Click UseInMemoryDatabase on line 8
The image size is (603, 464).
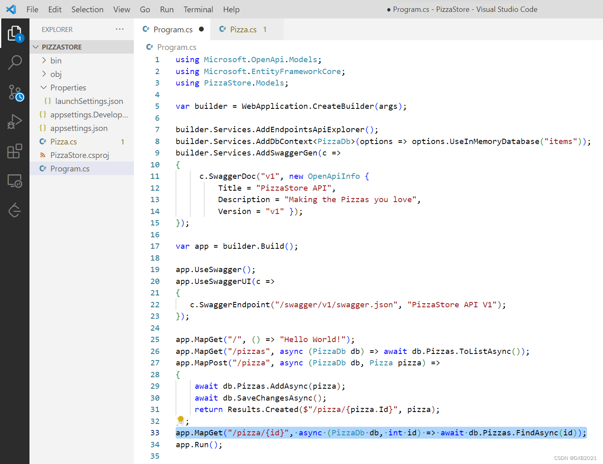click(x=495, y=142)
